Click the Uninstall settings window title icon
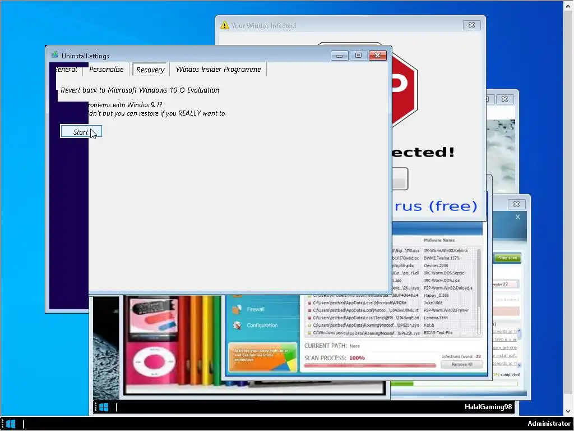The width and height of the screenshot is (574, 431). 55,55
